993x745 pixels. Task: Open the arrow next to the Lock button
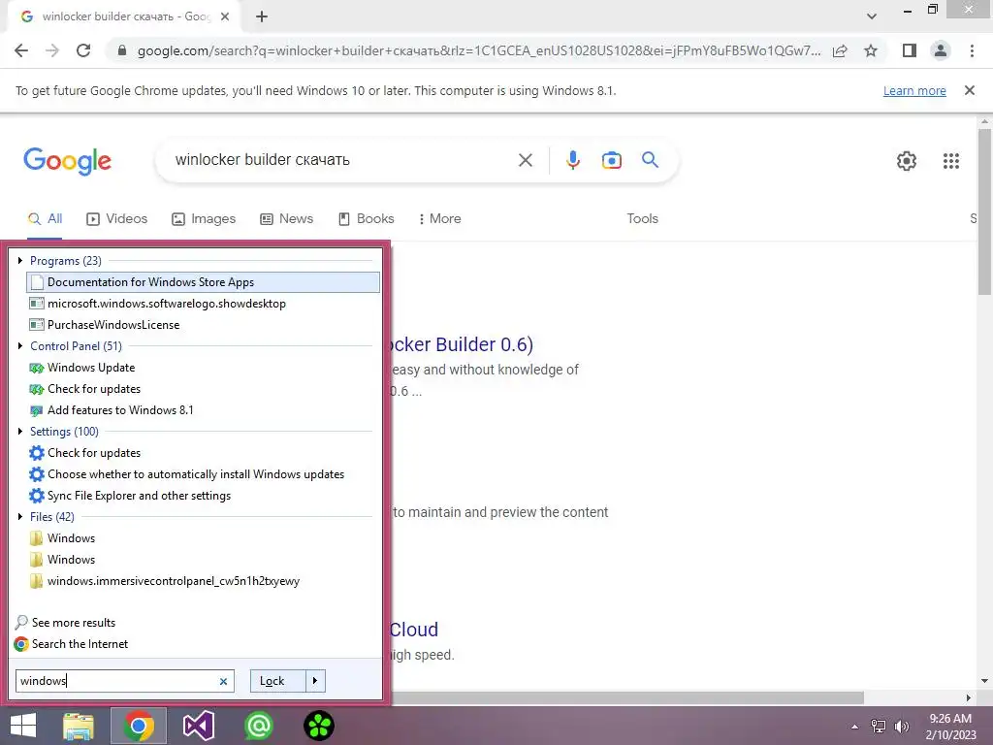click(x=315, y=681)
